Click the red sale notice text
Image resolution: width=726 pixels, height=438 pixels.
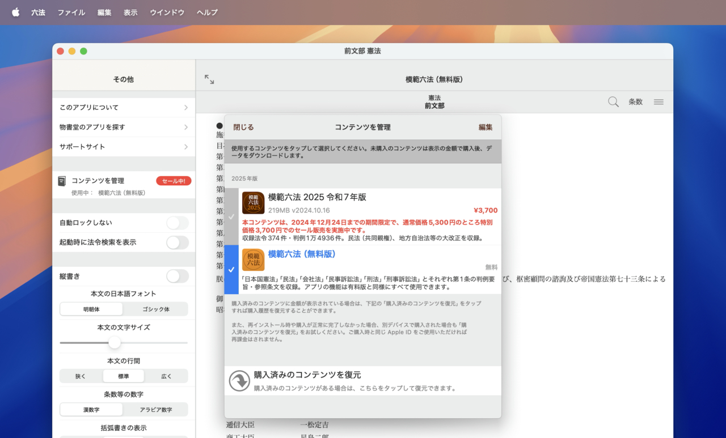point(368,226)
